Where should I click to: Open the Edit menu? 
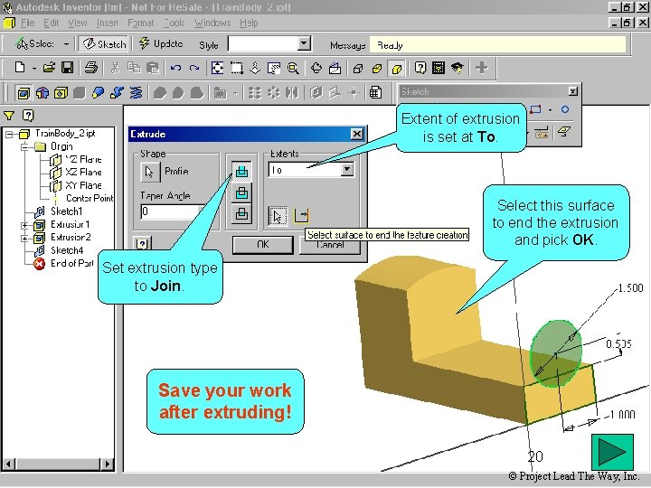click(51, 23)
